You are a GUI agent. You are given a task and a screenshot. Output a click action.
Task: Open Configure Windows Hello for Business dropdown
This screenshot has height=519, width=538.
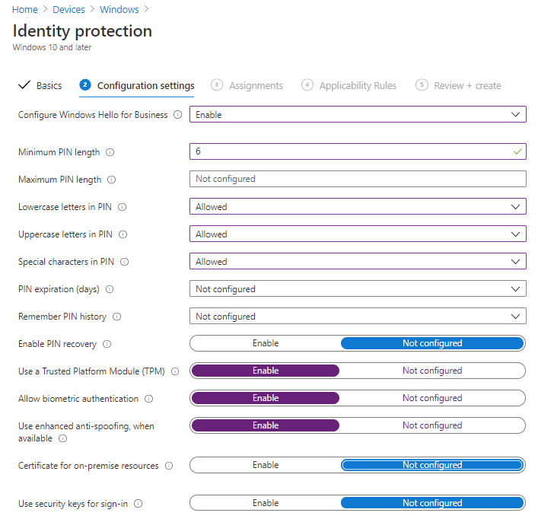point(358,115)
